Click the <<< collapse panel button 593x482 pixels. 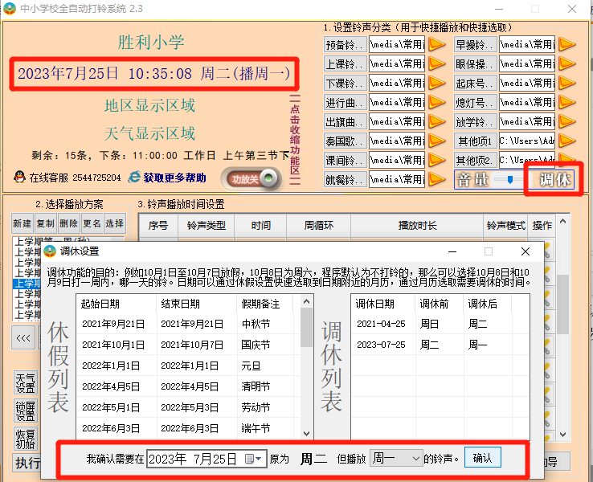point(22,338)
